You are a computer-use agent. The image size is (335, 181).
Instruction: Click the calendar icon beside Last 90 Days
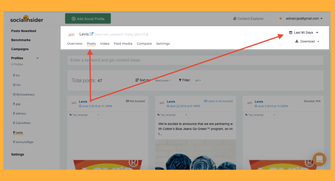pyautogui.click(x=291, y=33)
